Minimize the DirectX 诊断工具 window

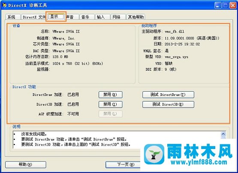click(218, 6)
